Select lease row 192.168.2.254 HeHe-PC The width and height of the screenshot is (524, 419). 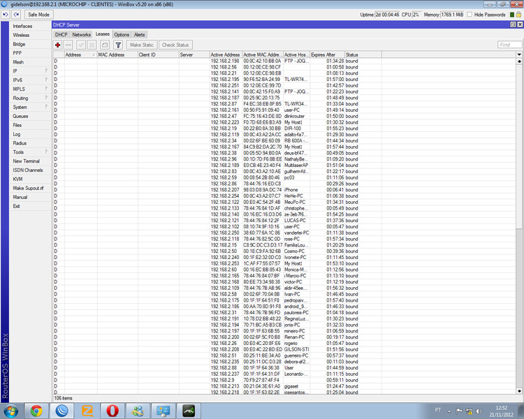coord(284,196)
